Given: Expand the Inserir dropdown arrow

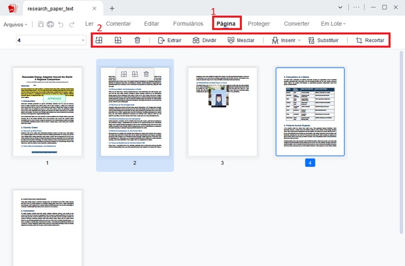Looking at the screenshot, I should 299,40.
